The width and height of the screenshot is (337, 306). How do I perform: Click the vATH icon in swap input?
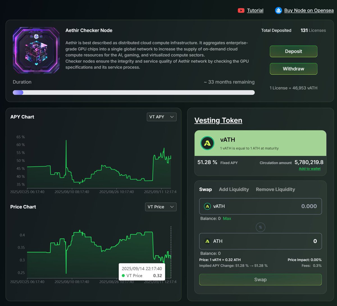pos(207,206)
